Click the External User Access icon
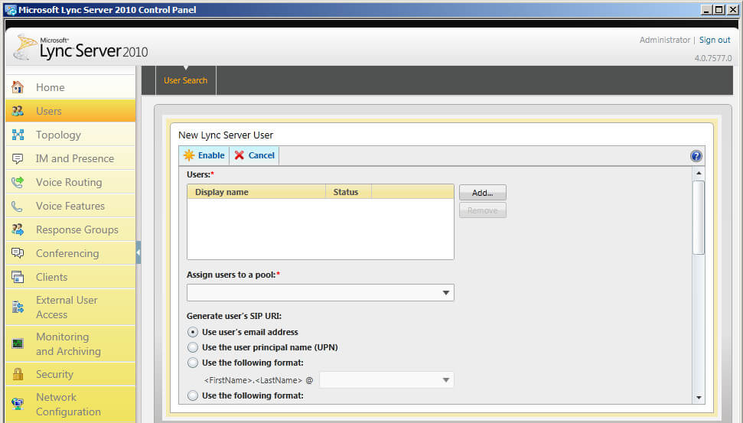 coord(18,307)
